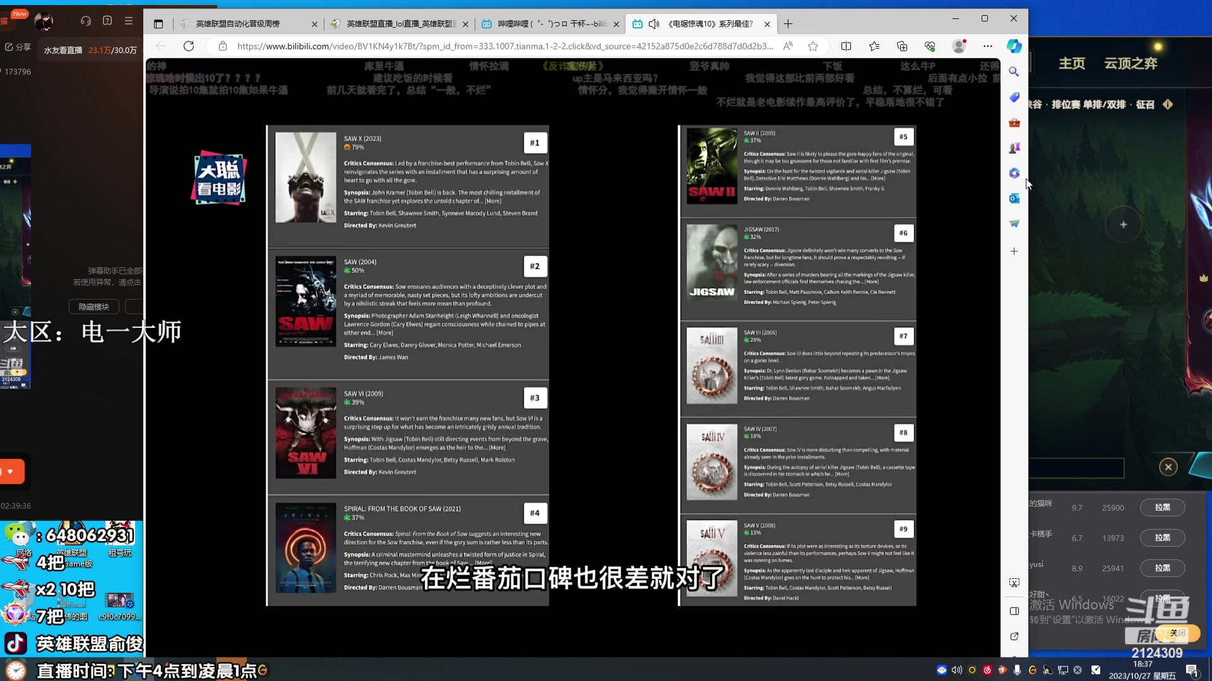Viewport: 1212px width, 681px height.
Task: Click the read aloud icon in address bar
Action: tap(788, 46)
